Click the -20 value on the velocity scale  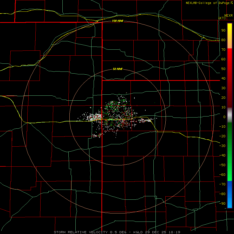click(x=222, y=136)
